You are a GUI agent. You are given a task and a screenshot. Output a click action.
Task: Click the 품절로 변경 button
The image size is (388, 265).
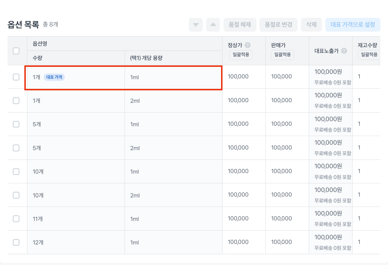click(278, 25)
